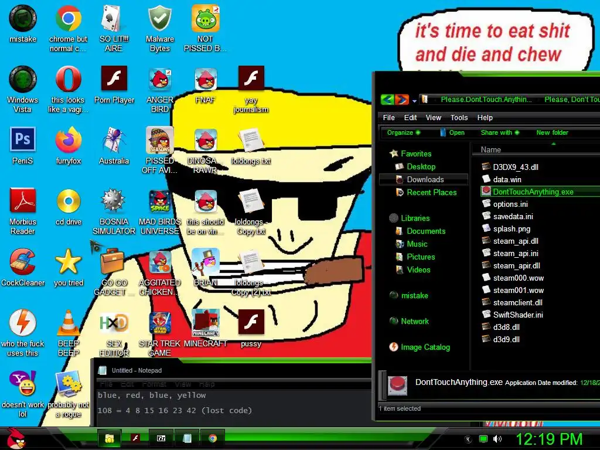Screen dimensions: 600x450
Task: Launch the Porn Player flash icon
Action: click(x=114, y=85)
